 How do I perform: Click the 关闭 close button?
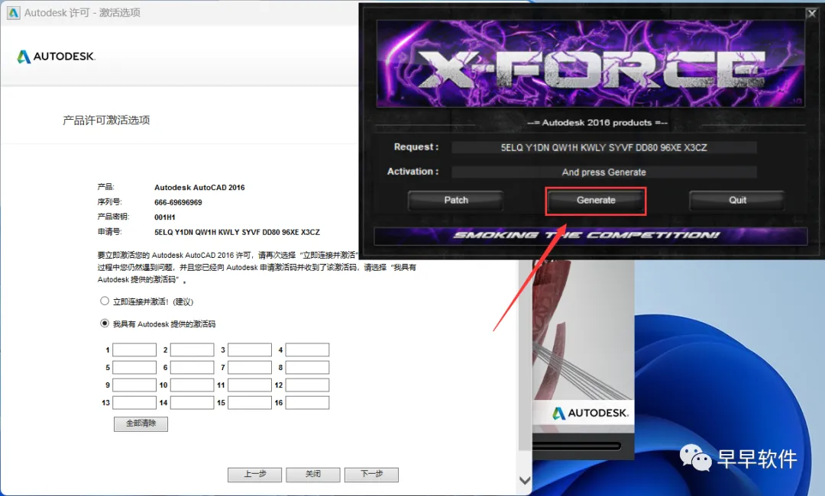pos(313,475)
